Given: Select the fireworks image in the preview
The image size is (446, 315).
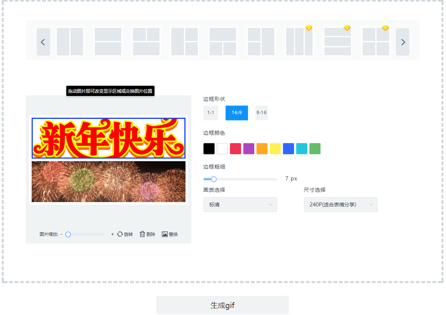Looking at the screenshot, I should (108, 182).
